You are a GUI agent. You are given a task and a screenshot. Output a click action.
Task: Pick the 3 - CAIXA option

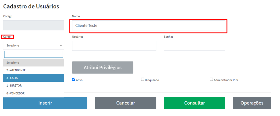[34, 78]
